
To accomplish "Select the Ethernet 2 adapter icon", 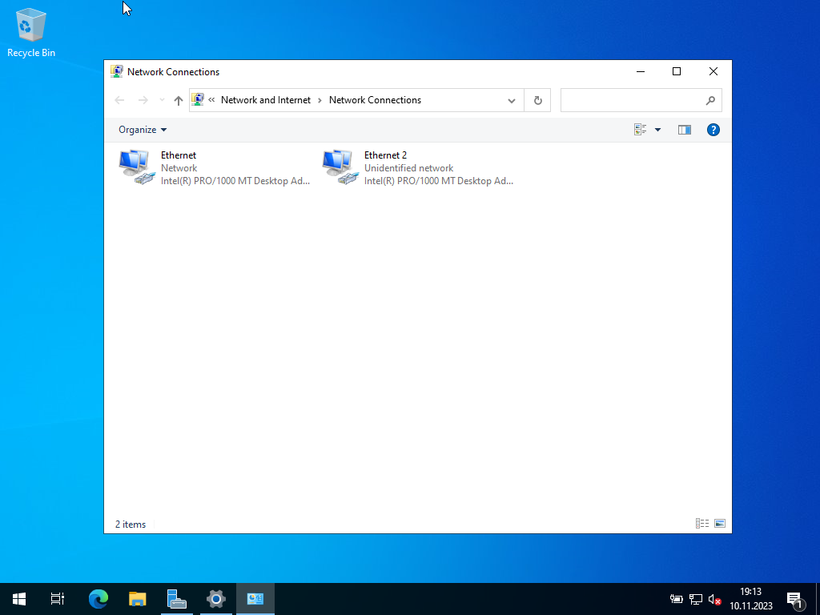I will point(340,167).
